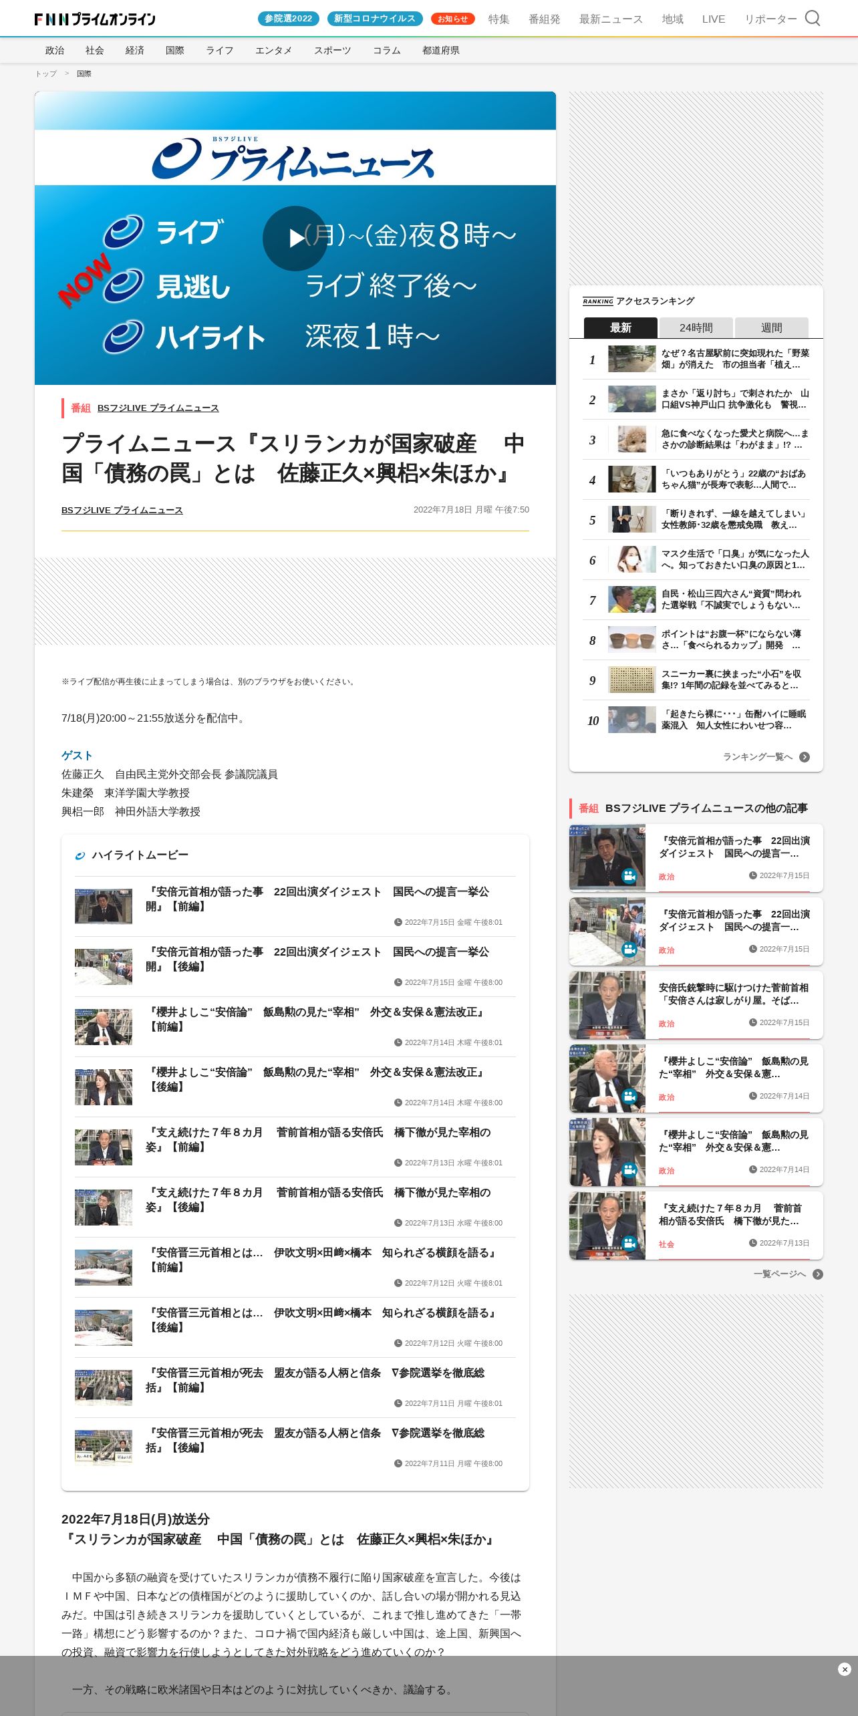Open 櫻井よしこ安倍論【前編】highlight movie
This screenshot has width=858, height=1716.
[x=295, y=1026]
